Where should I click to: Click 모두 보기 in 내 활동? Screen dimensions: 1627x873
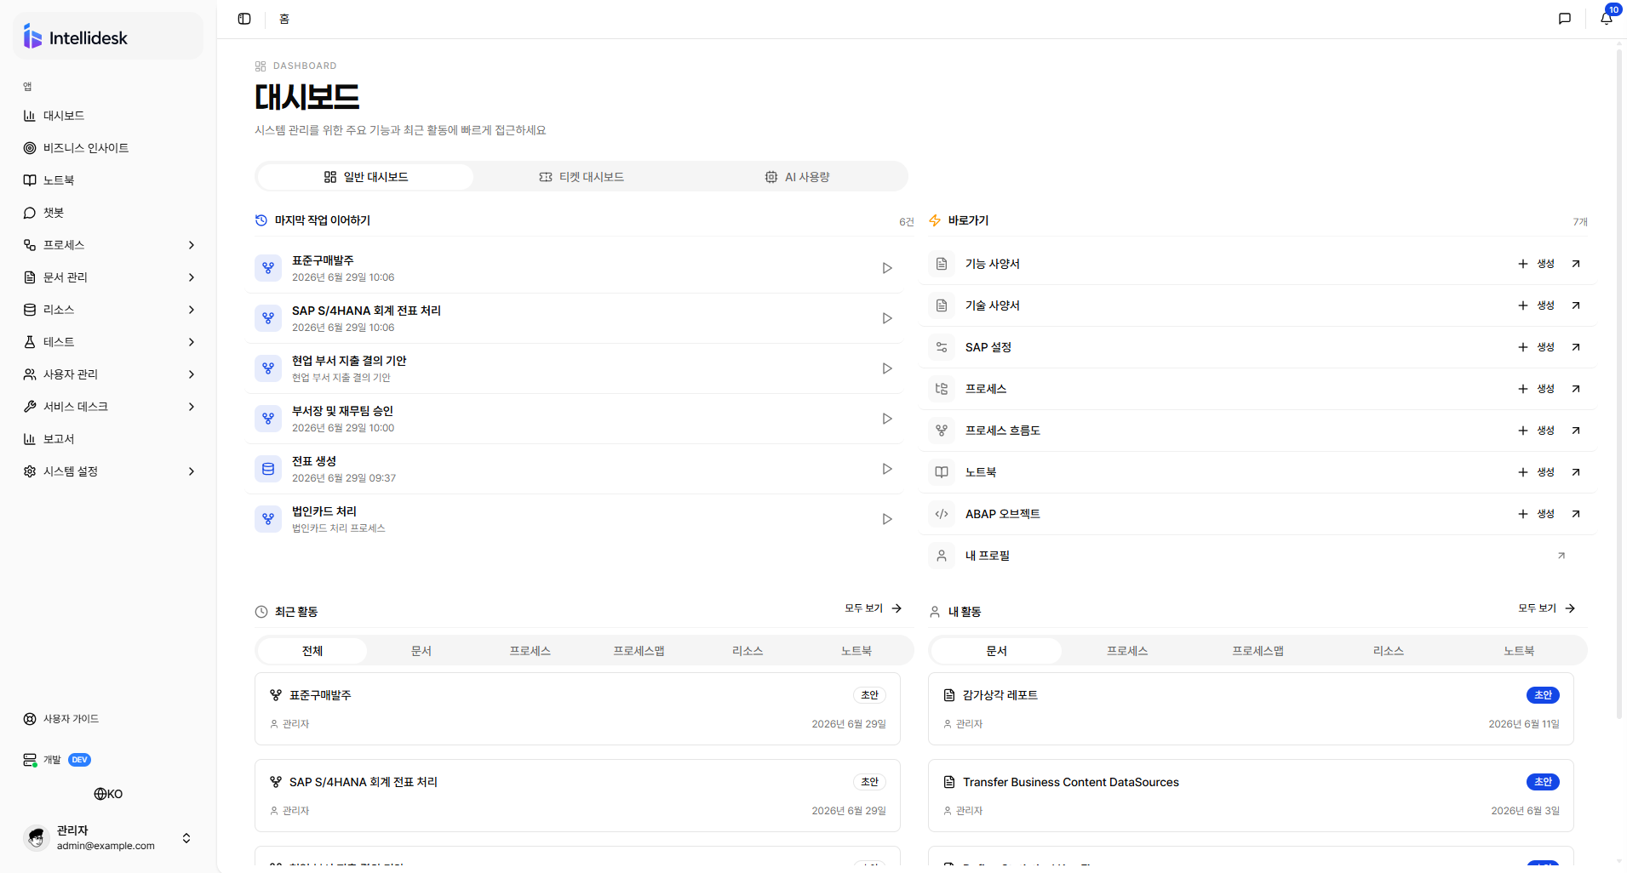[1546, 608]
